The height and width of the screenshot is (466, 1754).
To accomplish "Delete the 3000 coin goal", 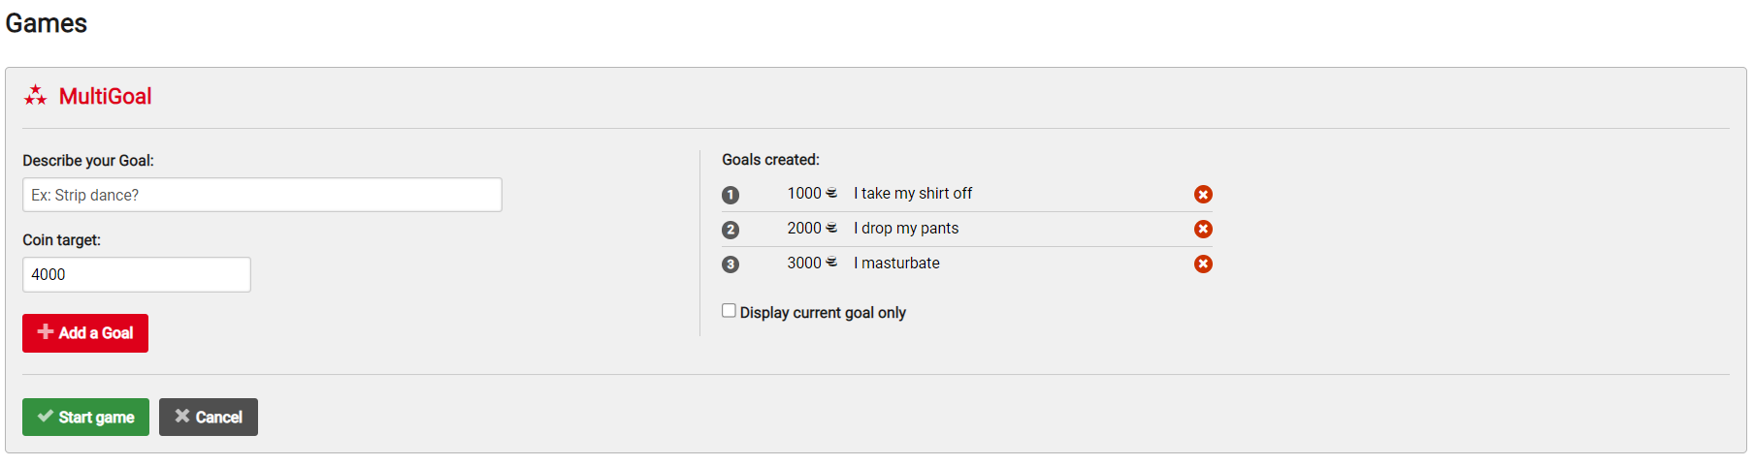I will (1203, 264).
